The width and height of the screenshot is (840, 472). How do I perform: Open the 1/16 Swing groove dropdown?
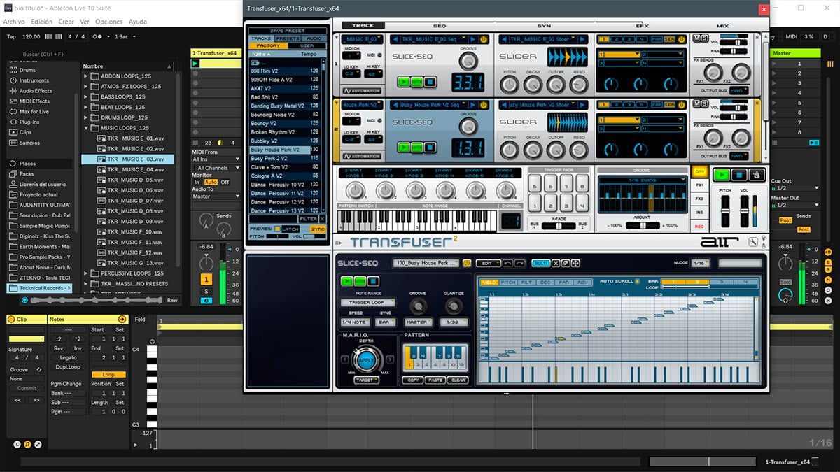(642, 180)
